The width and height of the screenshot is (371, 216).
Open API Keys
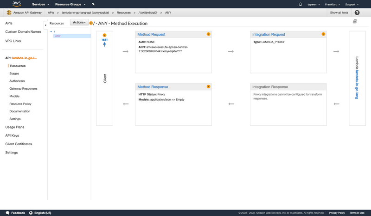12,136
